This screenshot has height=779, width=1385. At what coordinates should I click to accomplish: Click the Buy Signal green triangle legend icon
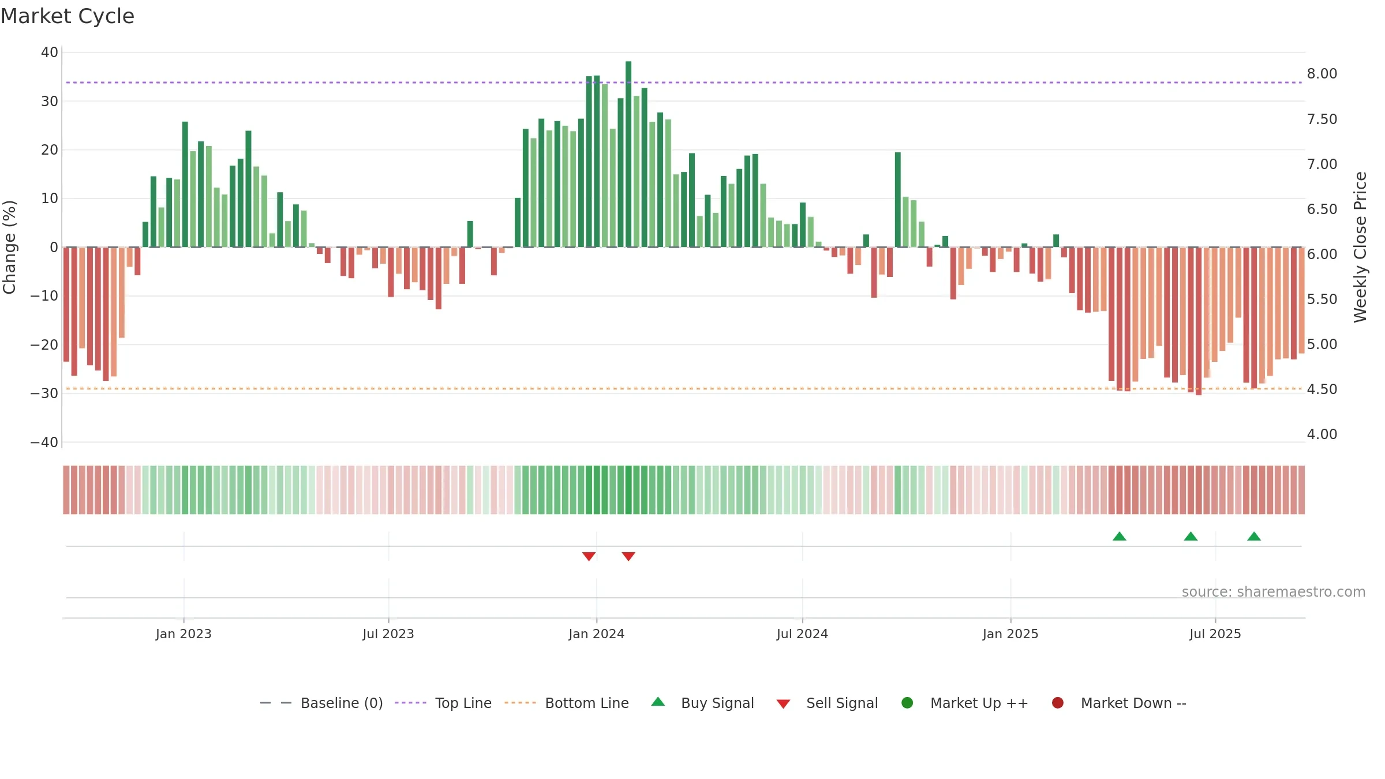(x=658, y=702)
